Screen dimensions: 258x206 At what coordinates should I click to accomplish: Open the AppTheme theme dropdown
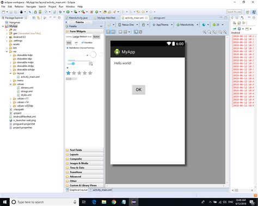[162, 24]
